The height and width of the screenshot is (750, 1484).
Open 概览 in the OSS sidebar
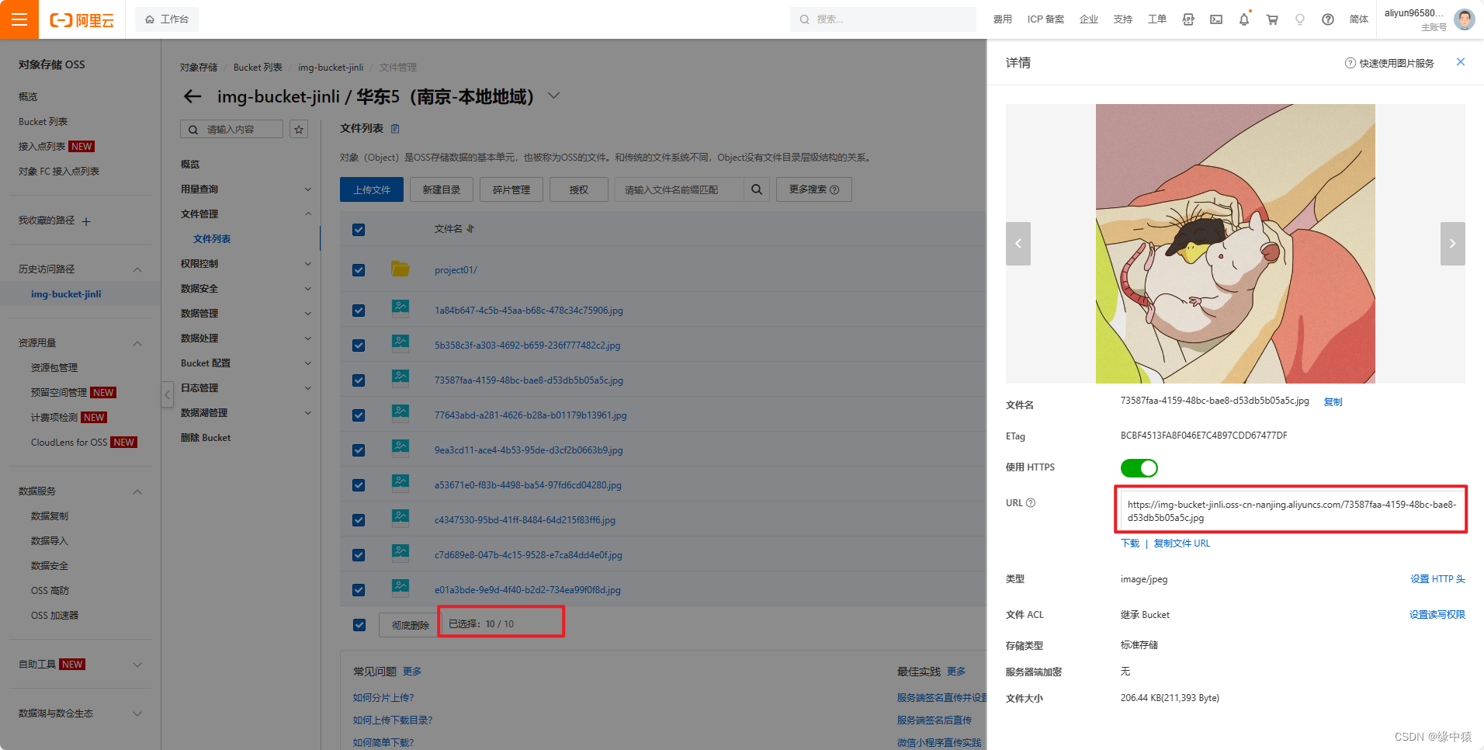tap(28, 97)
